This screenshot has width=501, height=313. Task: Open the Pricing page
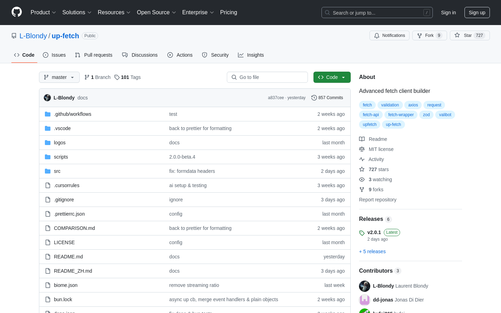[229, 12]
